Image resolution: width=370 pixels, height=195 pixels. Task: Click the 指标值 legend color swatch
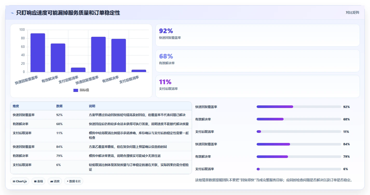(76, 90)
